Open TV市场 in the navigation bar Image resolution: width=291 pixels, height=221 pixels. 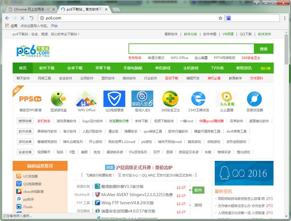pos(217,68)
